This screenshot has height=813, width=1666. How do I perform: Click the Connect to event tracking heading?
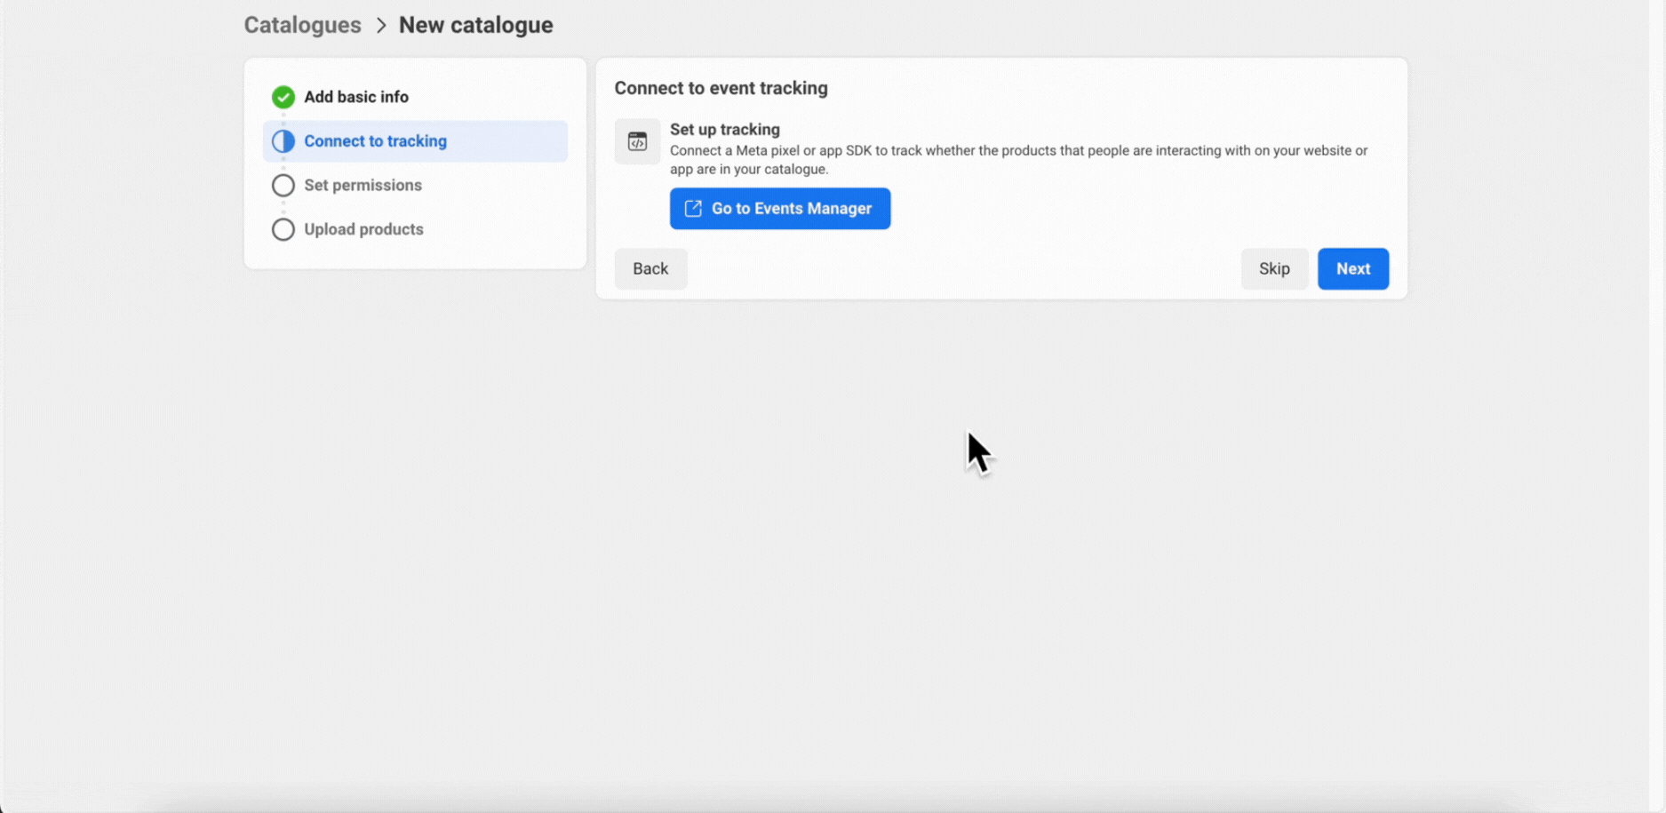tap(721, 88)
